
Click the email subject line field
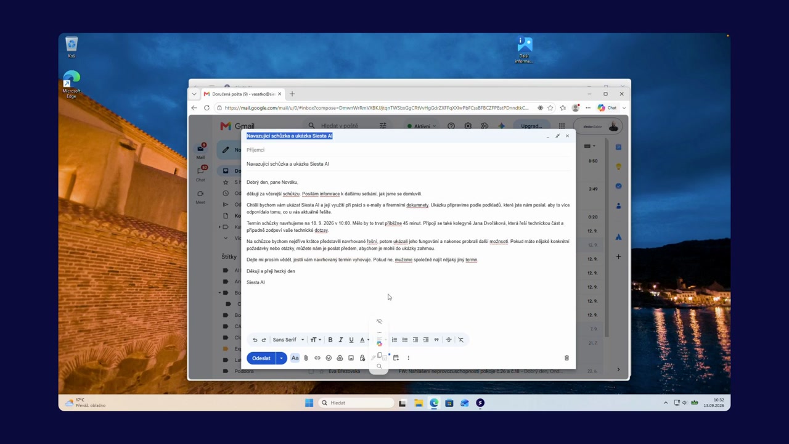407,164
